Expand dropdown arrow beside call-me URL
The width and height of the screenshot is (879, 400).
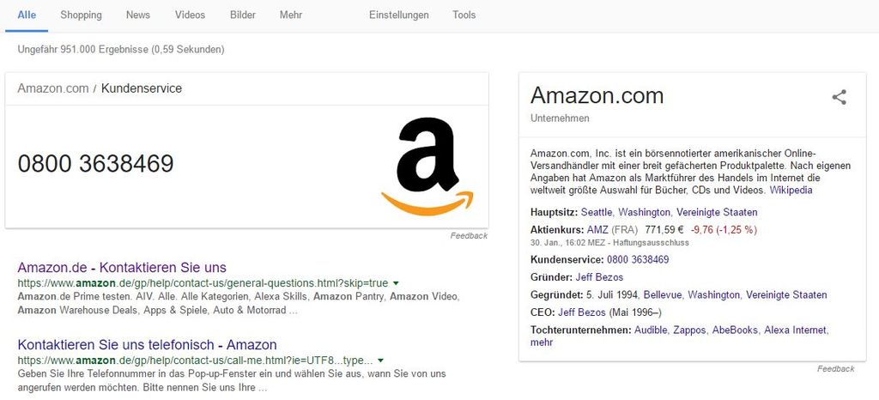coord(380,361)
